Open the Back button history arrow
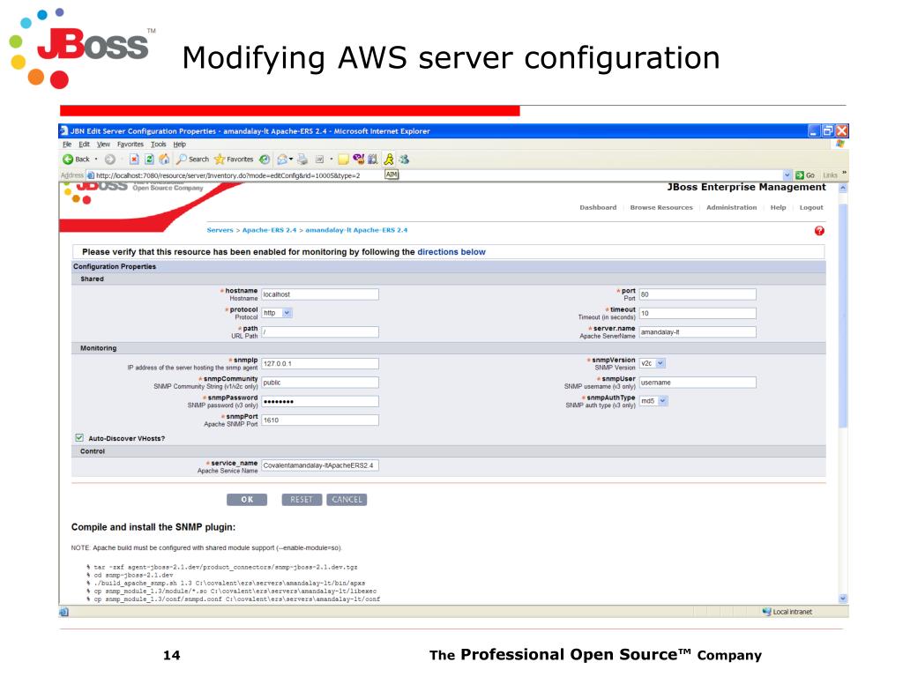This screenshot has height=677, width=903. pyautogui.click(x=96, y=160)
